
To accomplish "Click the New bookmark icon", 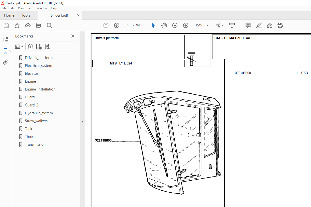I will [39, 47].
